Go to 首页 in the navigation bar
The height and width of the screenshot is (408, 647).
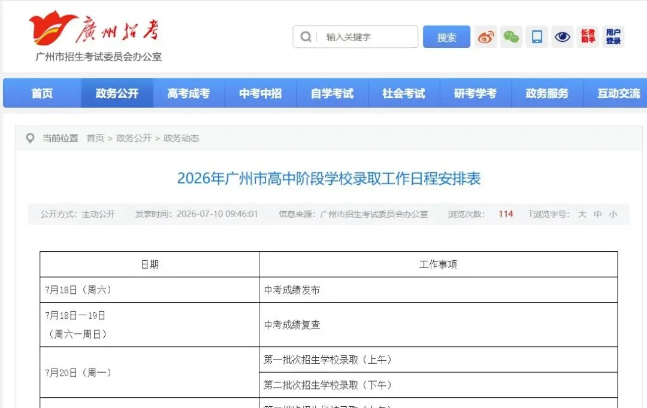point(42,93)
